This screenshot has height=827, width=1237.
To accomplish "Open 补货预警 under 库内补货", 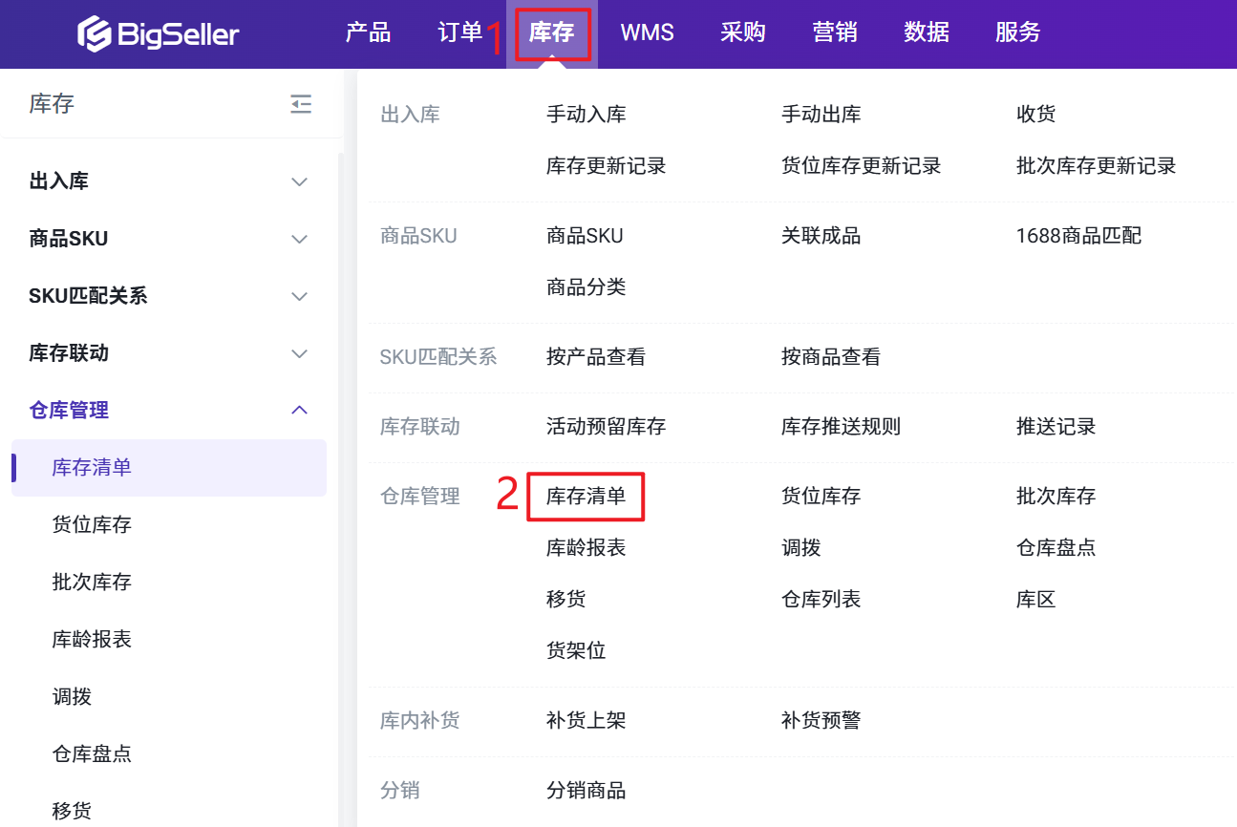I will coord(821,721).
